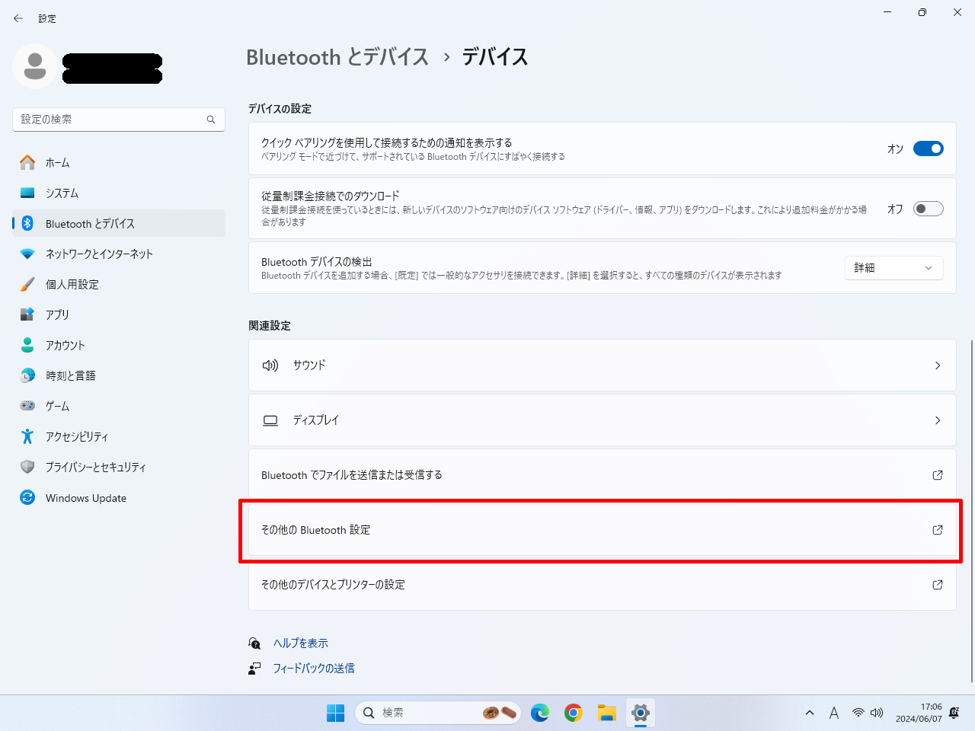
Task: Select アプリ in the sidebar
Action: pos(119,314)
